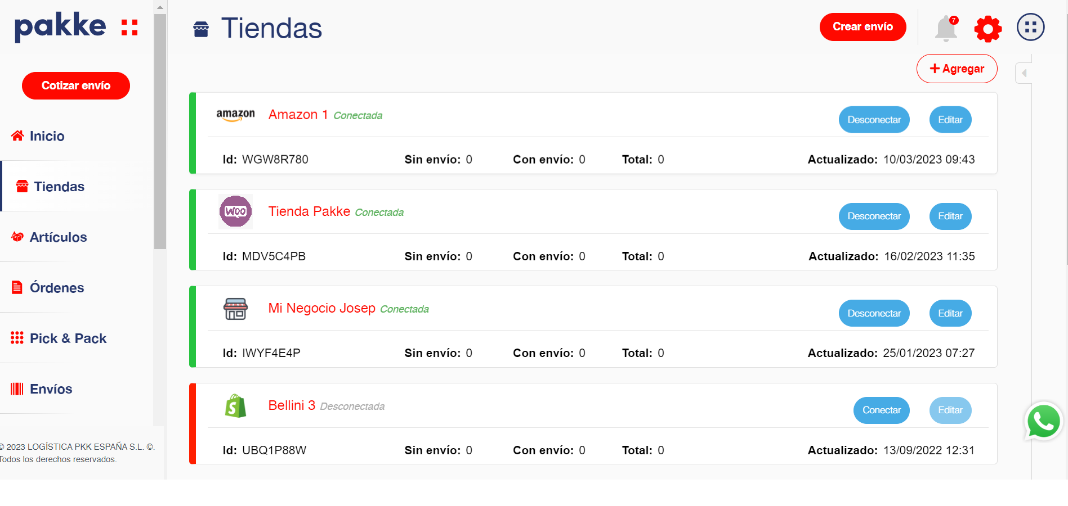Screen dimensions: 1068x506
Task: Edit Mi Negocio Josep store
Action: click(x=950, y=313)
